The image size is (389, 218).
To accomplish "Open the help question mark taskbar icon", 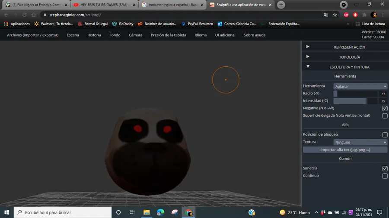I will (252, 212).
